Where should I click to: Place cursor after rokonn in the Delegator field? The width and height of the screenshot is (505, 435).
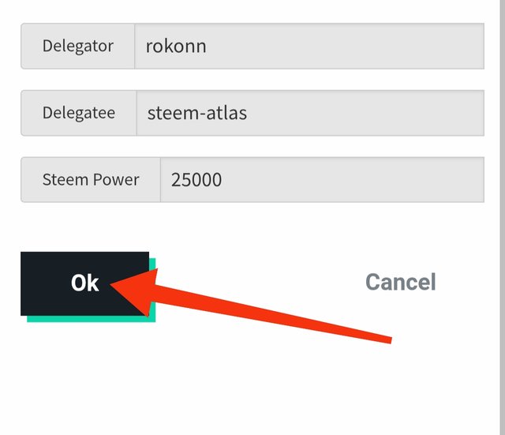pyautogui.click(x=209, y=46)
